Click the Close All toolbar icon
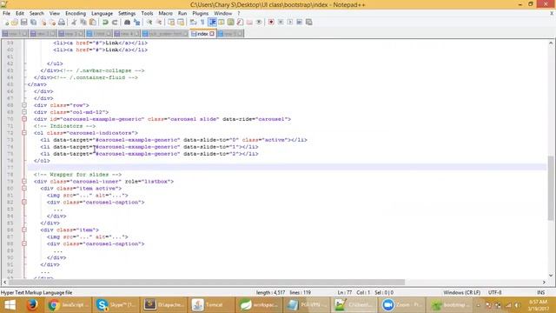The height and width of the screenshot is (313, 556). (52, 22)
